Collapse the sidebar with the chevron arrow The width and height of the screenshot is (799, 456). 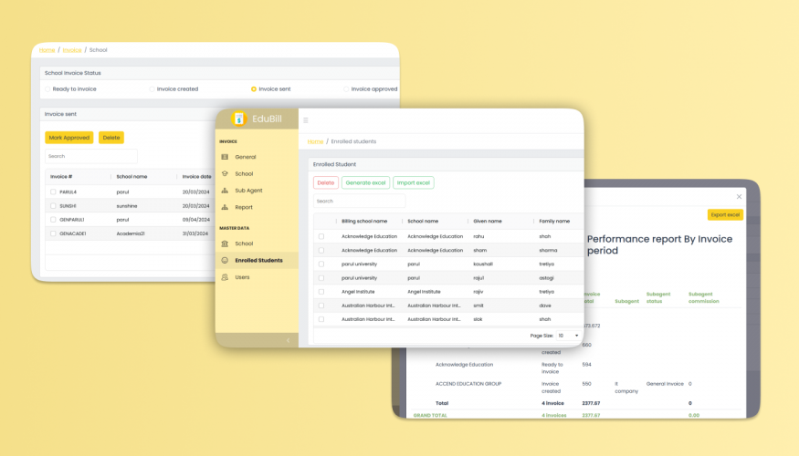point(288,340)
